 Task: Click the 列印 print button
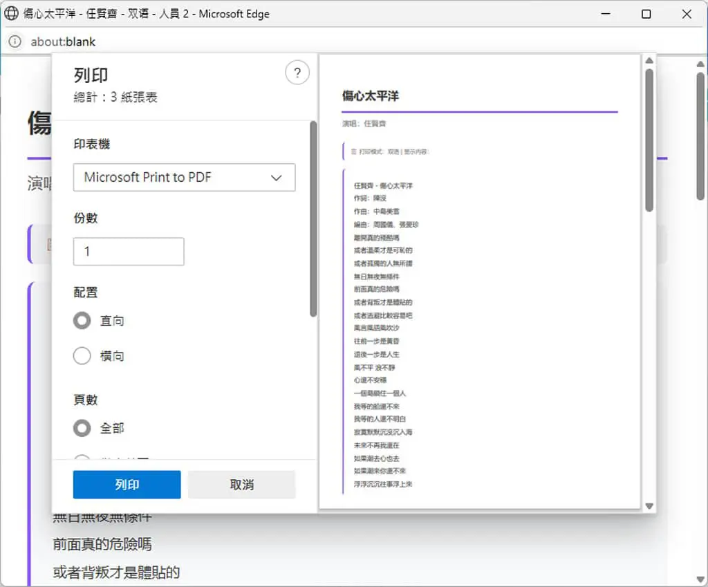click(x=127, y=485)
